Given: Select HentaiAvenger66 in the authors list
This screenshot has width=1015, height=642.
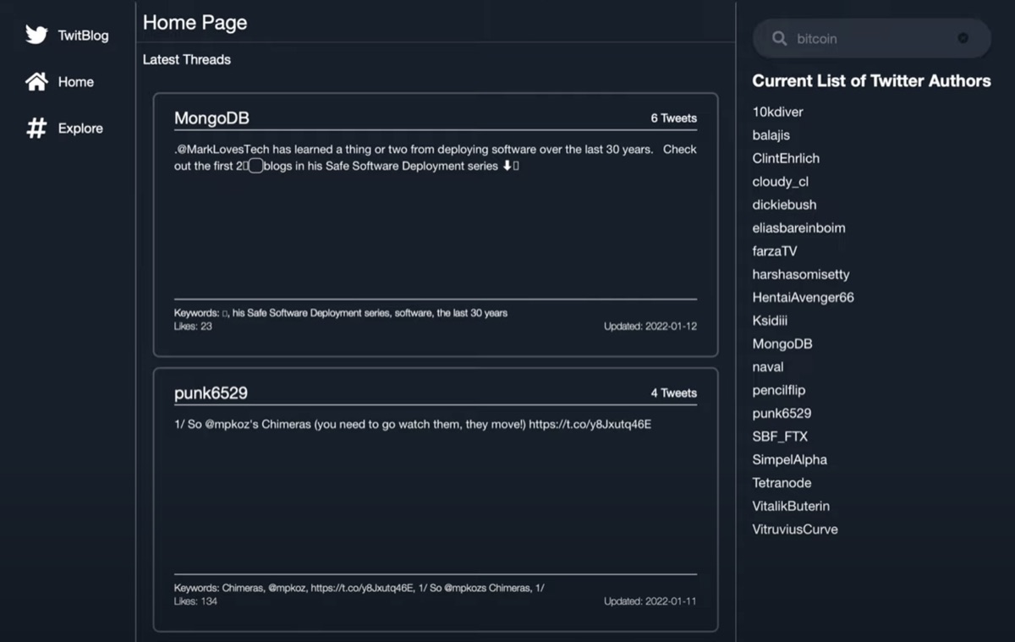Looking at the screenshot, I should (803, 298).
